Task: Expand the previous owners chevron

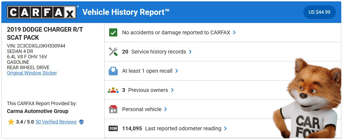Action: (172, 90)
